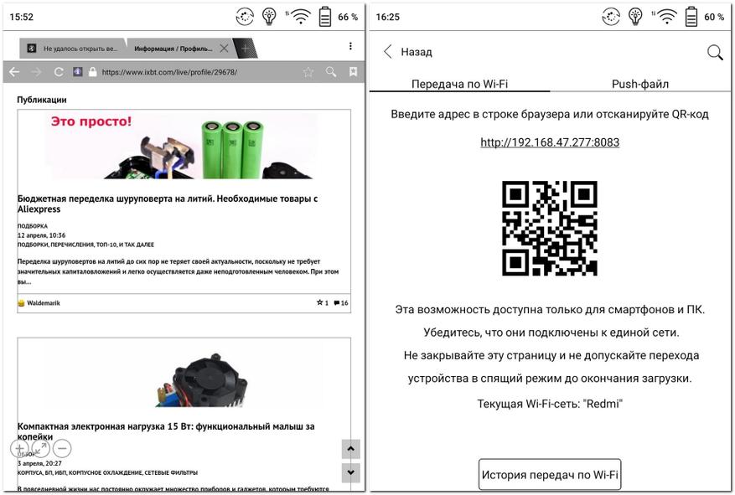
Task: Go back in the browser toolbar
Action: [14, 72]
